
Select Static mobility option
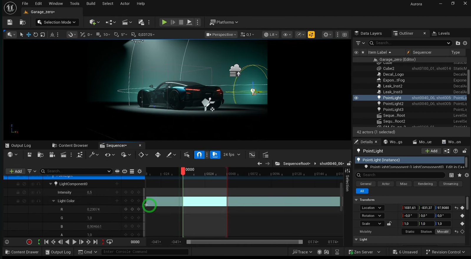[x=410, y=232]
